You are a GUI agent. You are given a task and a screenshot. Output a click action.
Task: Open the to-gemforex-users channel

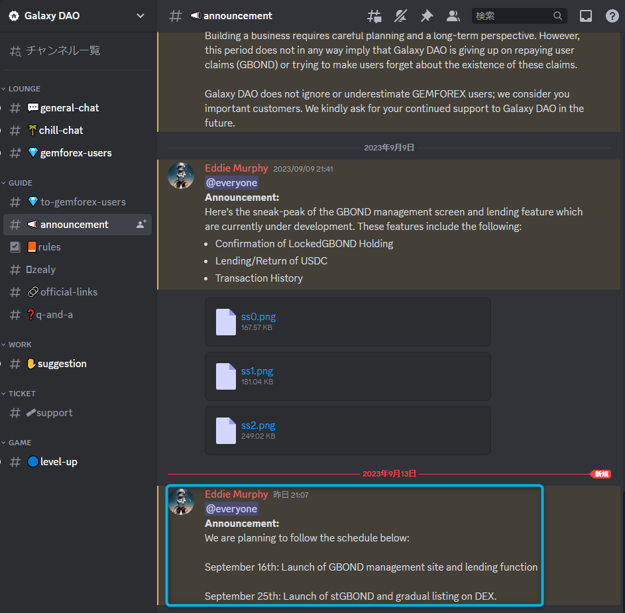click(78, 202)
